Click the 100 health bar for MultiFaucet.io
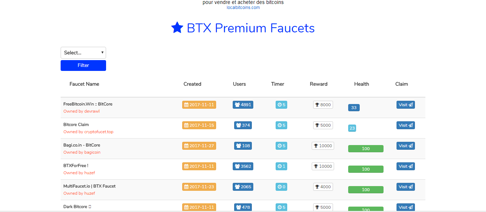Screen dimensions: 486x212 pyautogui.click(x=366, y=190)
